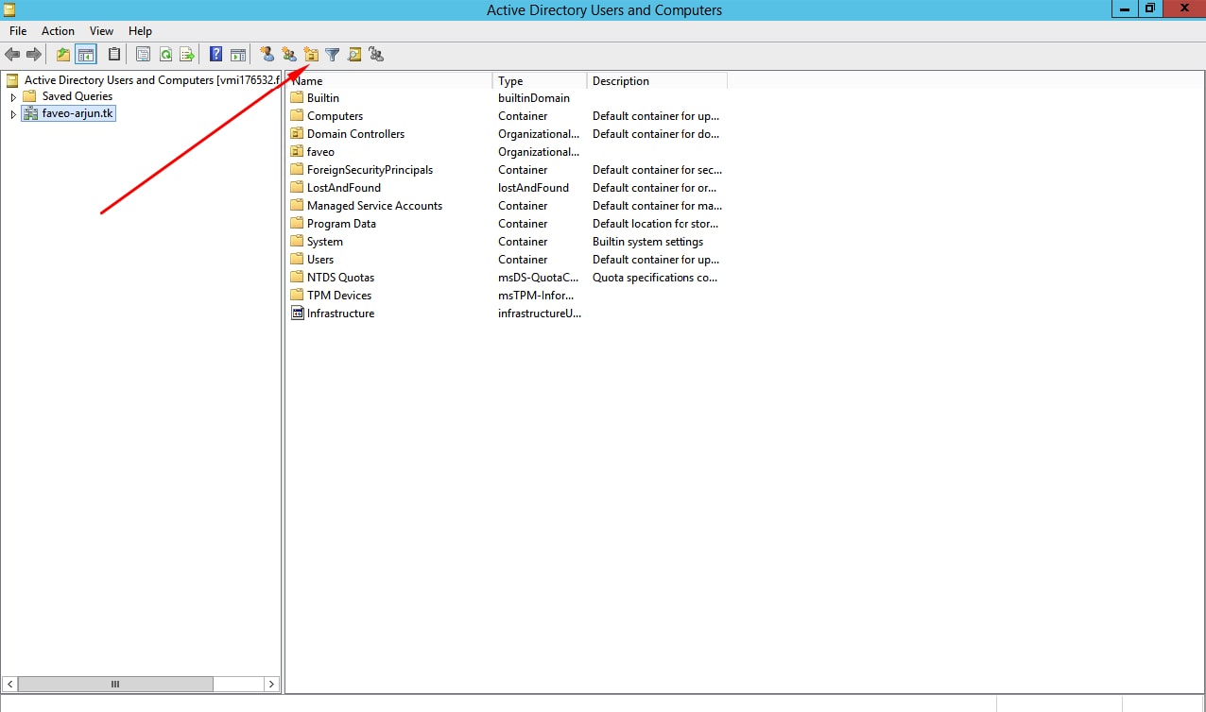Image resolution: width=1206 pixels, height=712 pixels.
Task: Create a new user with toolbar icon
Action: 267,55
